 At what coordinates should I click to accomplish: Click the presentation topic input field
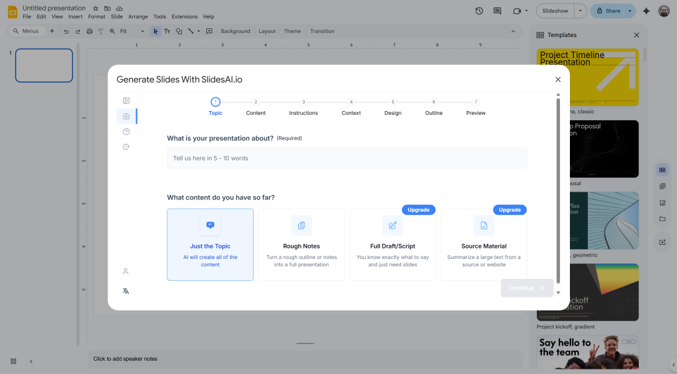coord(346,158)
